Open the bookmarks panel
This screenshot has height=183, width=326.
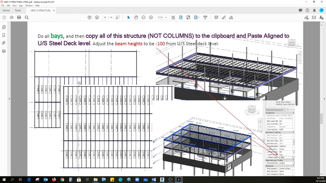pyautogui.click(x=4, y=35)
